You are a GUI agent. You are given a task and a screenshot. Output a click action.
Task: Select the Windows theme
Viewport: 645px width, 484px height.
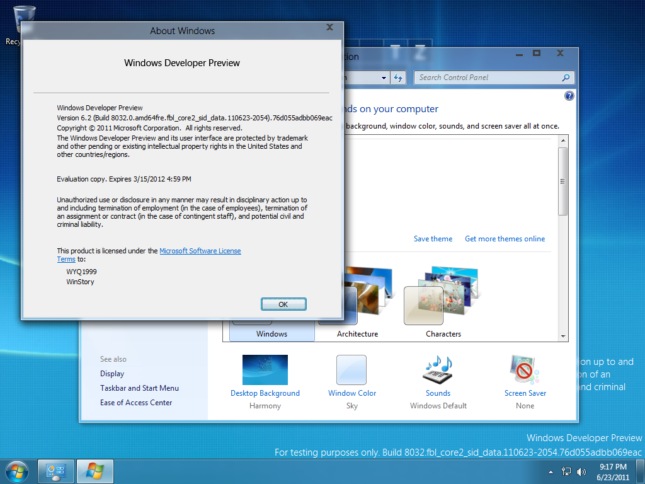(x=272, y=330)
